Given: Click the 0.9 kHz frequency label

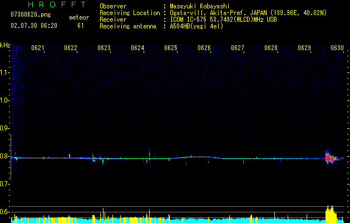Looking at the screenshot, I should point(4,128).
